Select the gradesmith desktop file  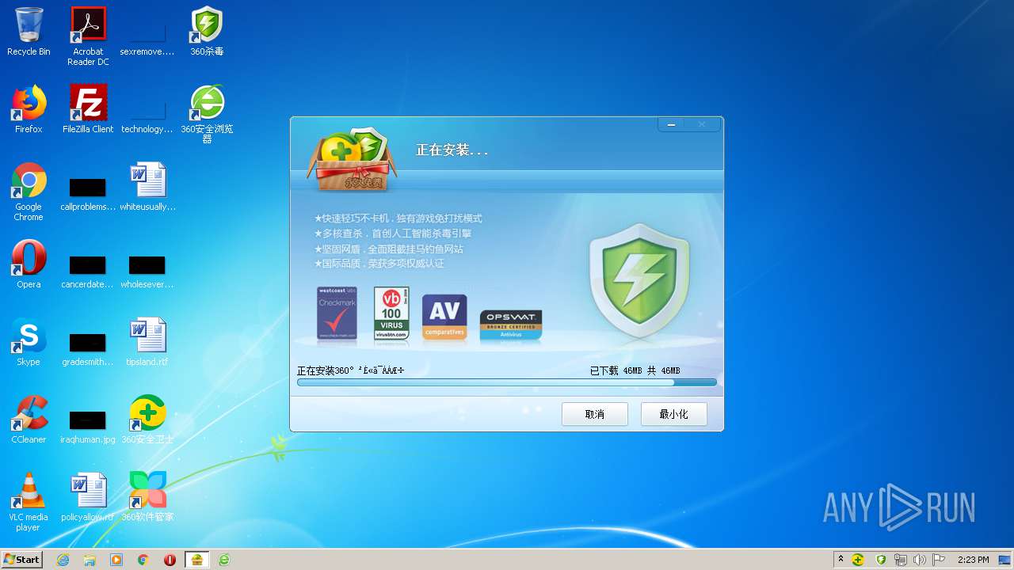point(88,350)
